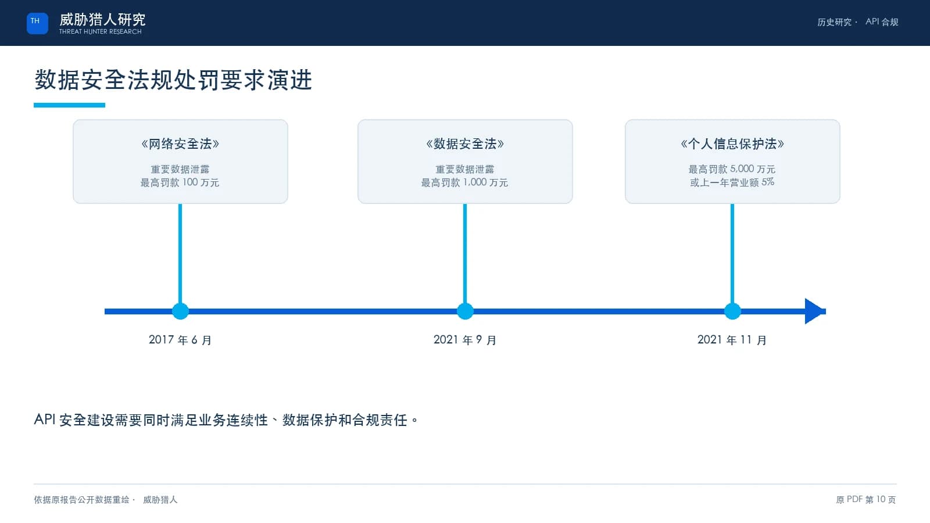Click the 威胁猎人研究 header title
This screenshot has width=930, height=523.
tap(102, 19)
